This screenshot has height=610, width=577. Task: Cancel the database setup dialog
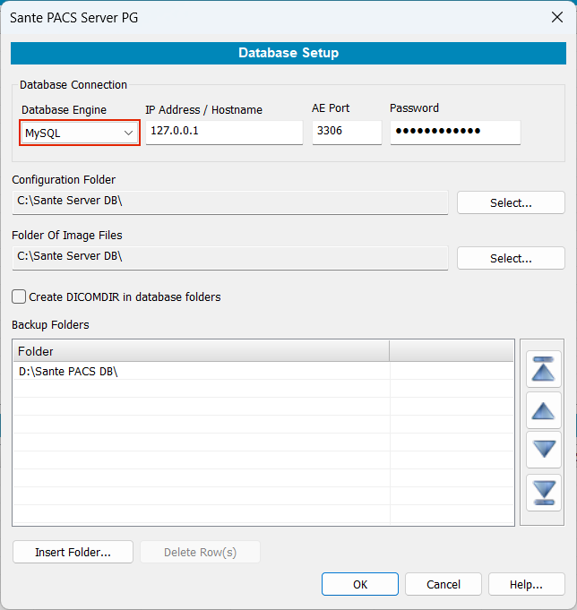tap(444, 584)
